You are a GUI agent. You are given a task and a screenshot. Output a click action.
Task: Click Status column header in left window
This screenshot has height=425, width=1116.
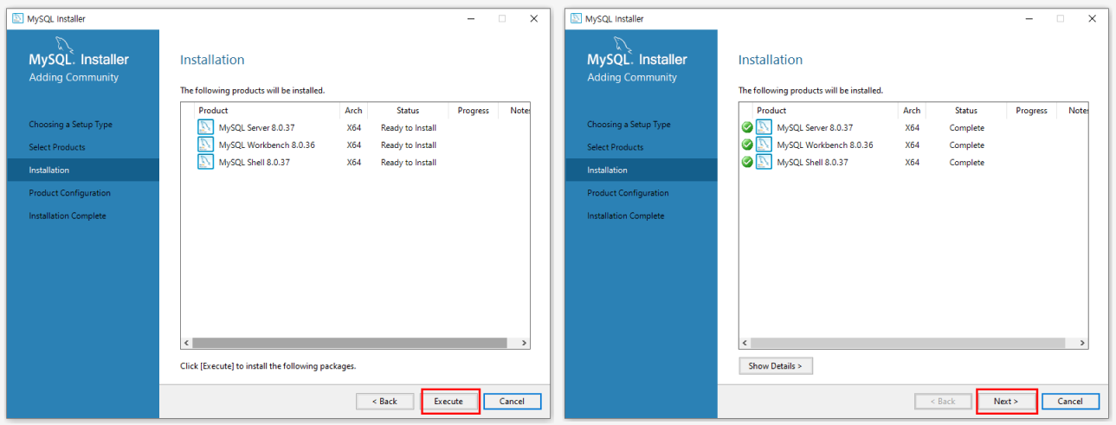pos(408,111)
